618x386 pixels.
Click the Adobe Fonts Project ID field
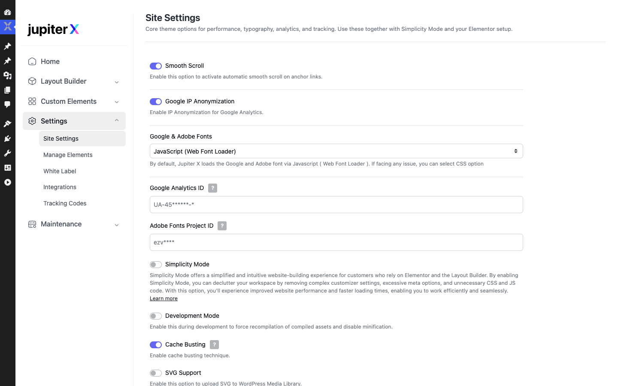[336, 242]
